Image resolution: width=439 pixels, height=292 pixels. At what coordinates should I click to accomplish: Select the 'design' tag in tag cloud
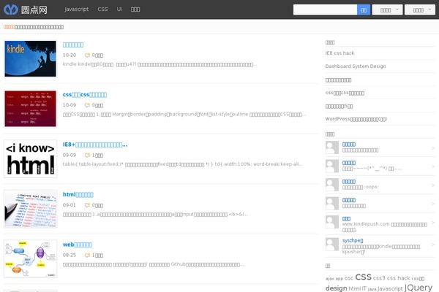coord(337,288)
